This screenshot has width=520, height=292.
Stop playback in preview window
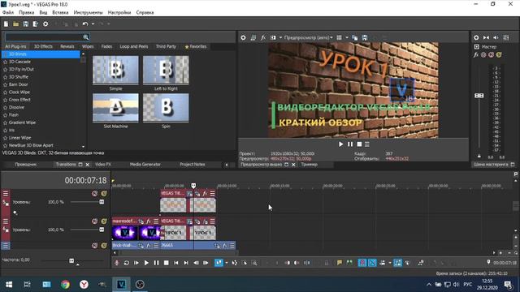[x=359, y=144]
